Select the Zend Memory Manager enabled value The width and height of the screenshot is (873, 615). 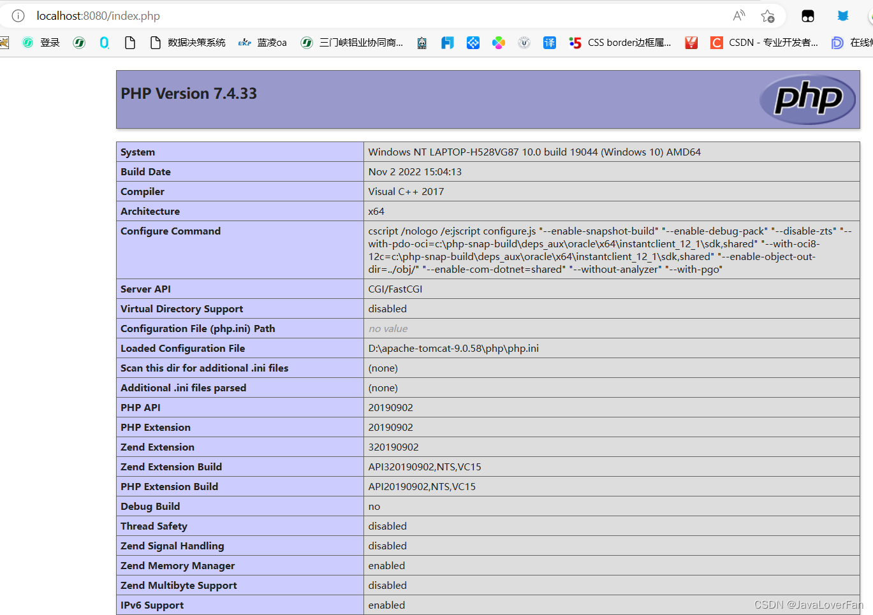coord(386,565)
